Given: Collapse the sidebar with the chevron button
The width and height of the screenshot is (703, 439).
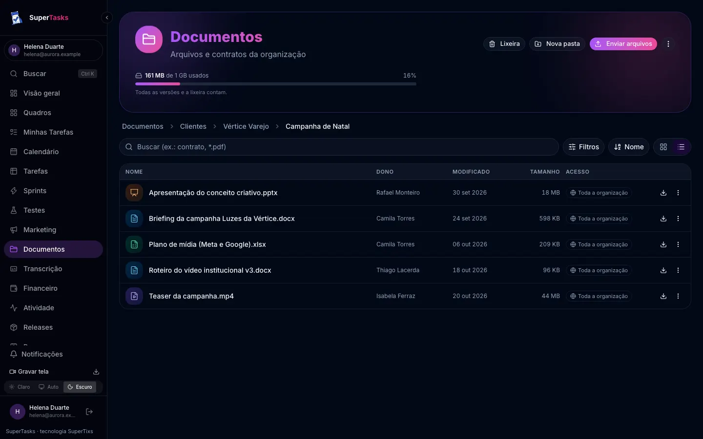Looking at the screenshot, I should tap(107, 18).
